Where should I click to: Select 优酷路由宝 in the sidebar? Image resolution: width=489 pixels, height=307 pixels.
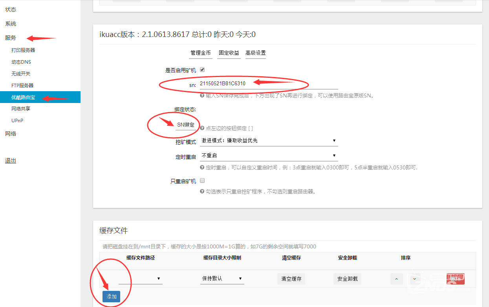coord(24,97)
